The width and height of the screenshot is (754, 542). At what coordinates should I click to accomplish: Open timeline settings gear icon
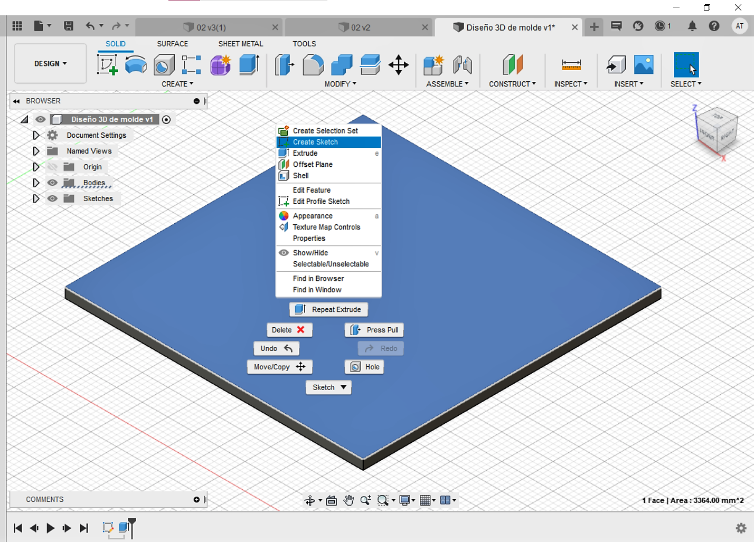click(x=741, y=528)
